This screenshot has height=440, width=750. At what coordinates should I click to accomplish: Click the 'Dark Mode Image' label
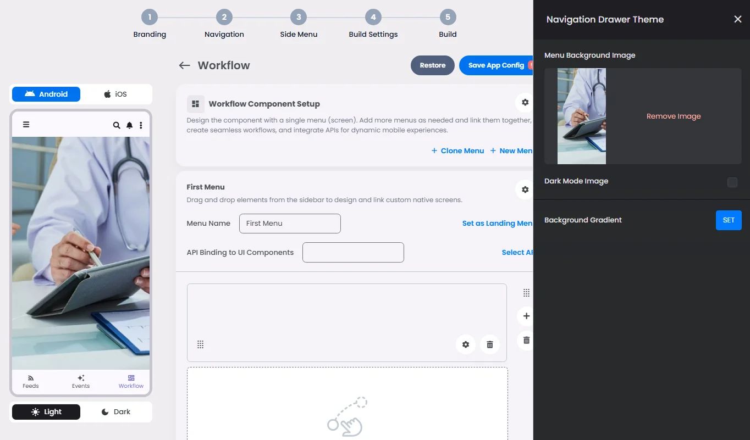coord(576,181)
